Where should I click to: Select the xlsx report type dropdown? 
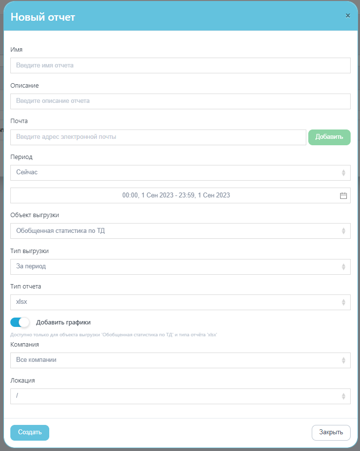click(180, 302)
